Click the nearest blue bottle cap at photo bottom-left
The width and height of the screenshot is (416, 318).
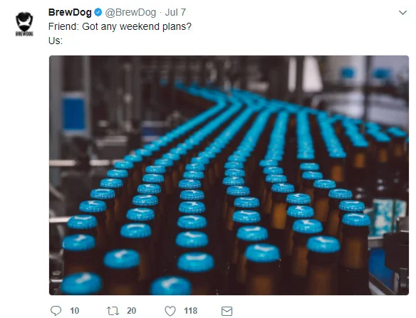[81, 284]
